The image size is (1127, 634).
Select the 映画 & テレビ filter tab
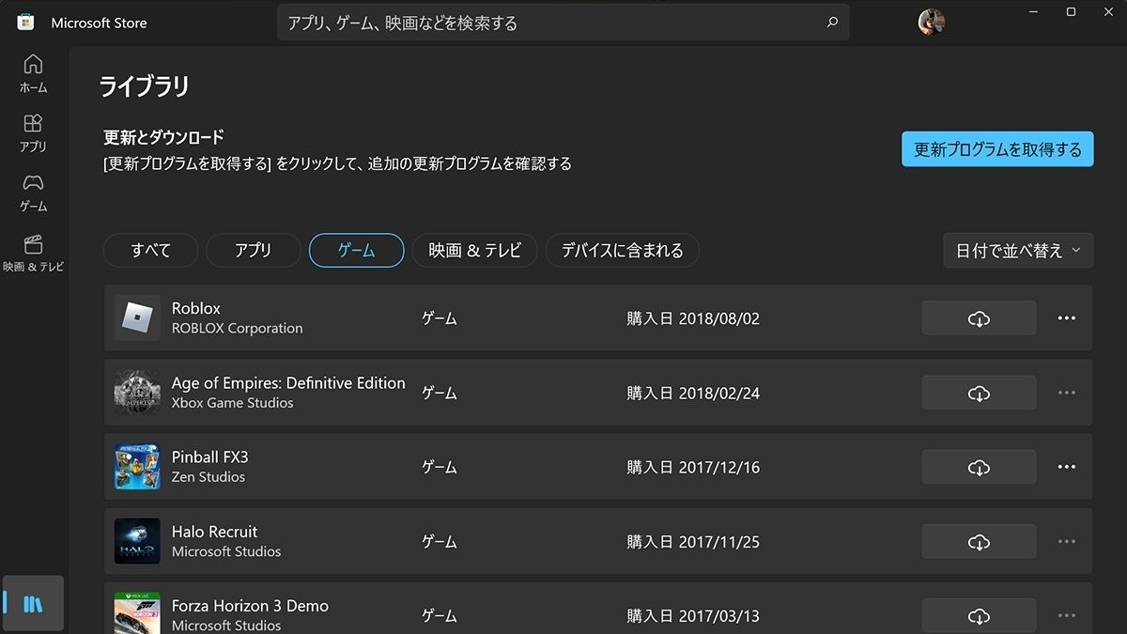pyautogui.click(x=474, y=251)
